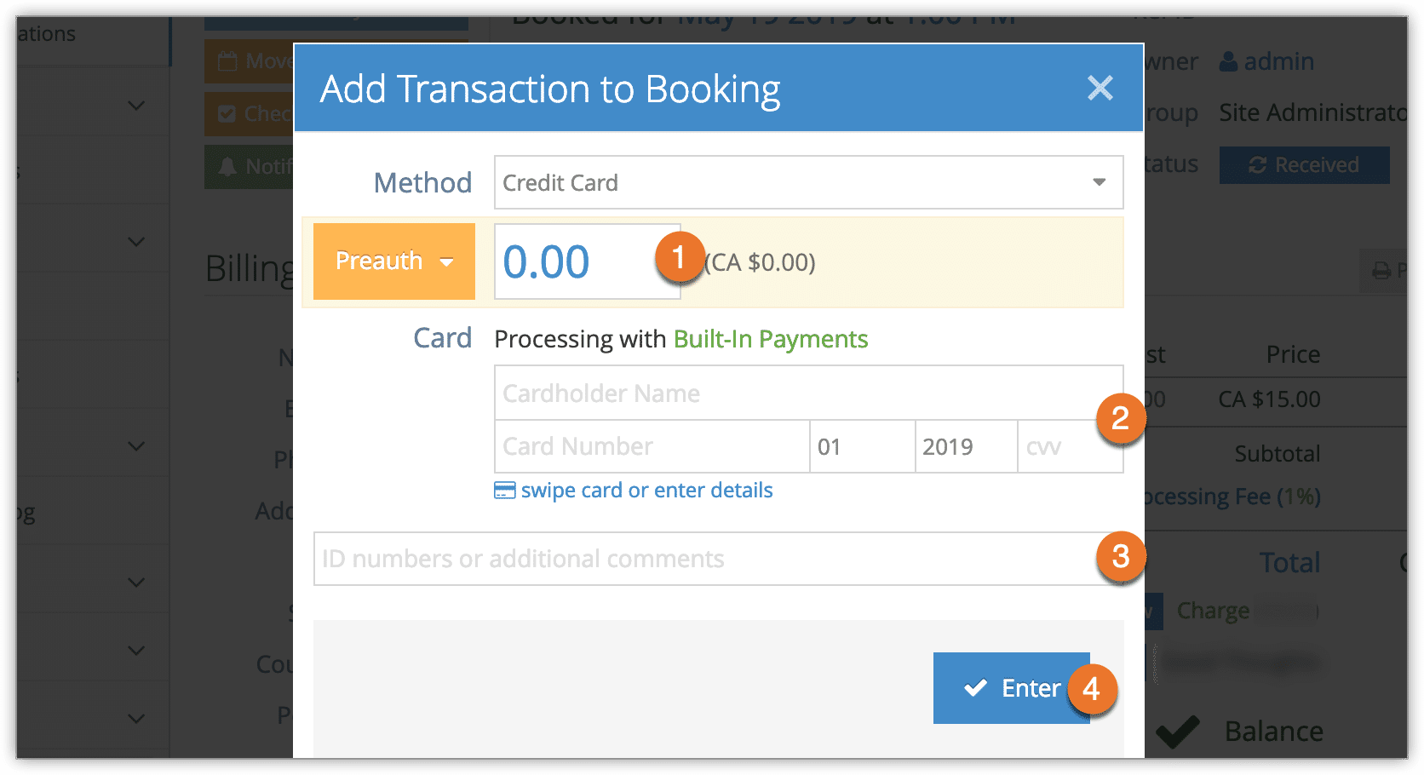Focus the Card Number field
The image size is (1424, 775).
(652, 446)
